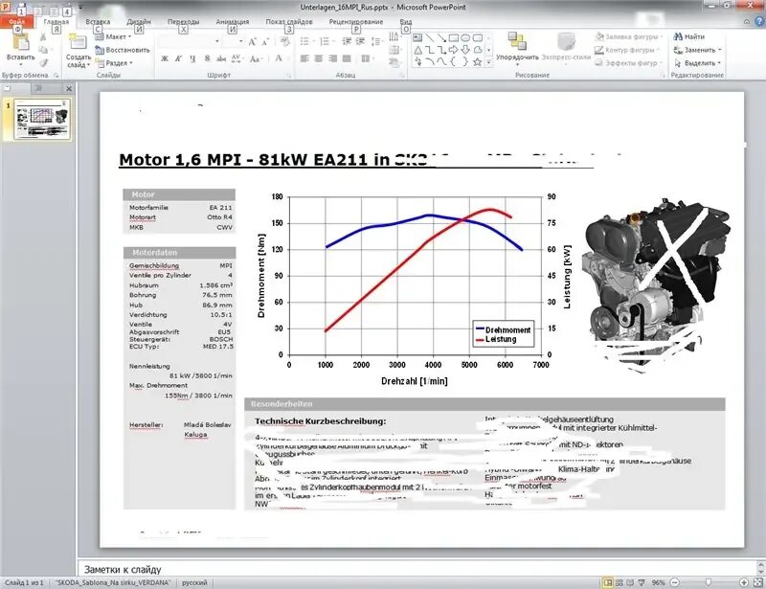766x589 pixels.
Task: Toggle Bold (Ж) formatting
Action: pos(165,58)
